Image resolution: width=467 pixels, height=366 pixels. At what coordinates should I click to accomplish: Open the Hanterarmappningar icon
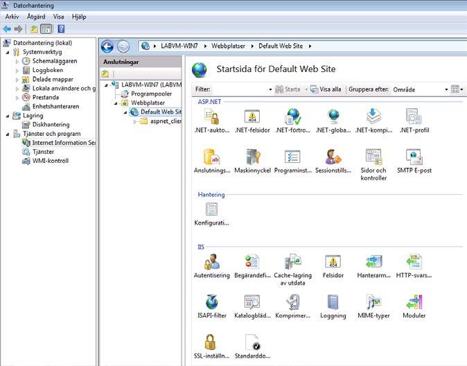373,262
